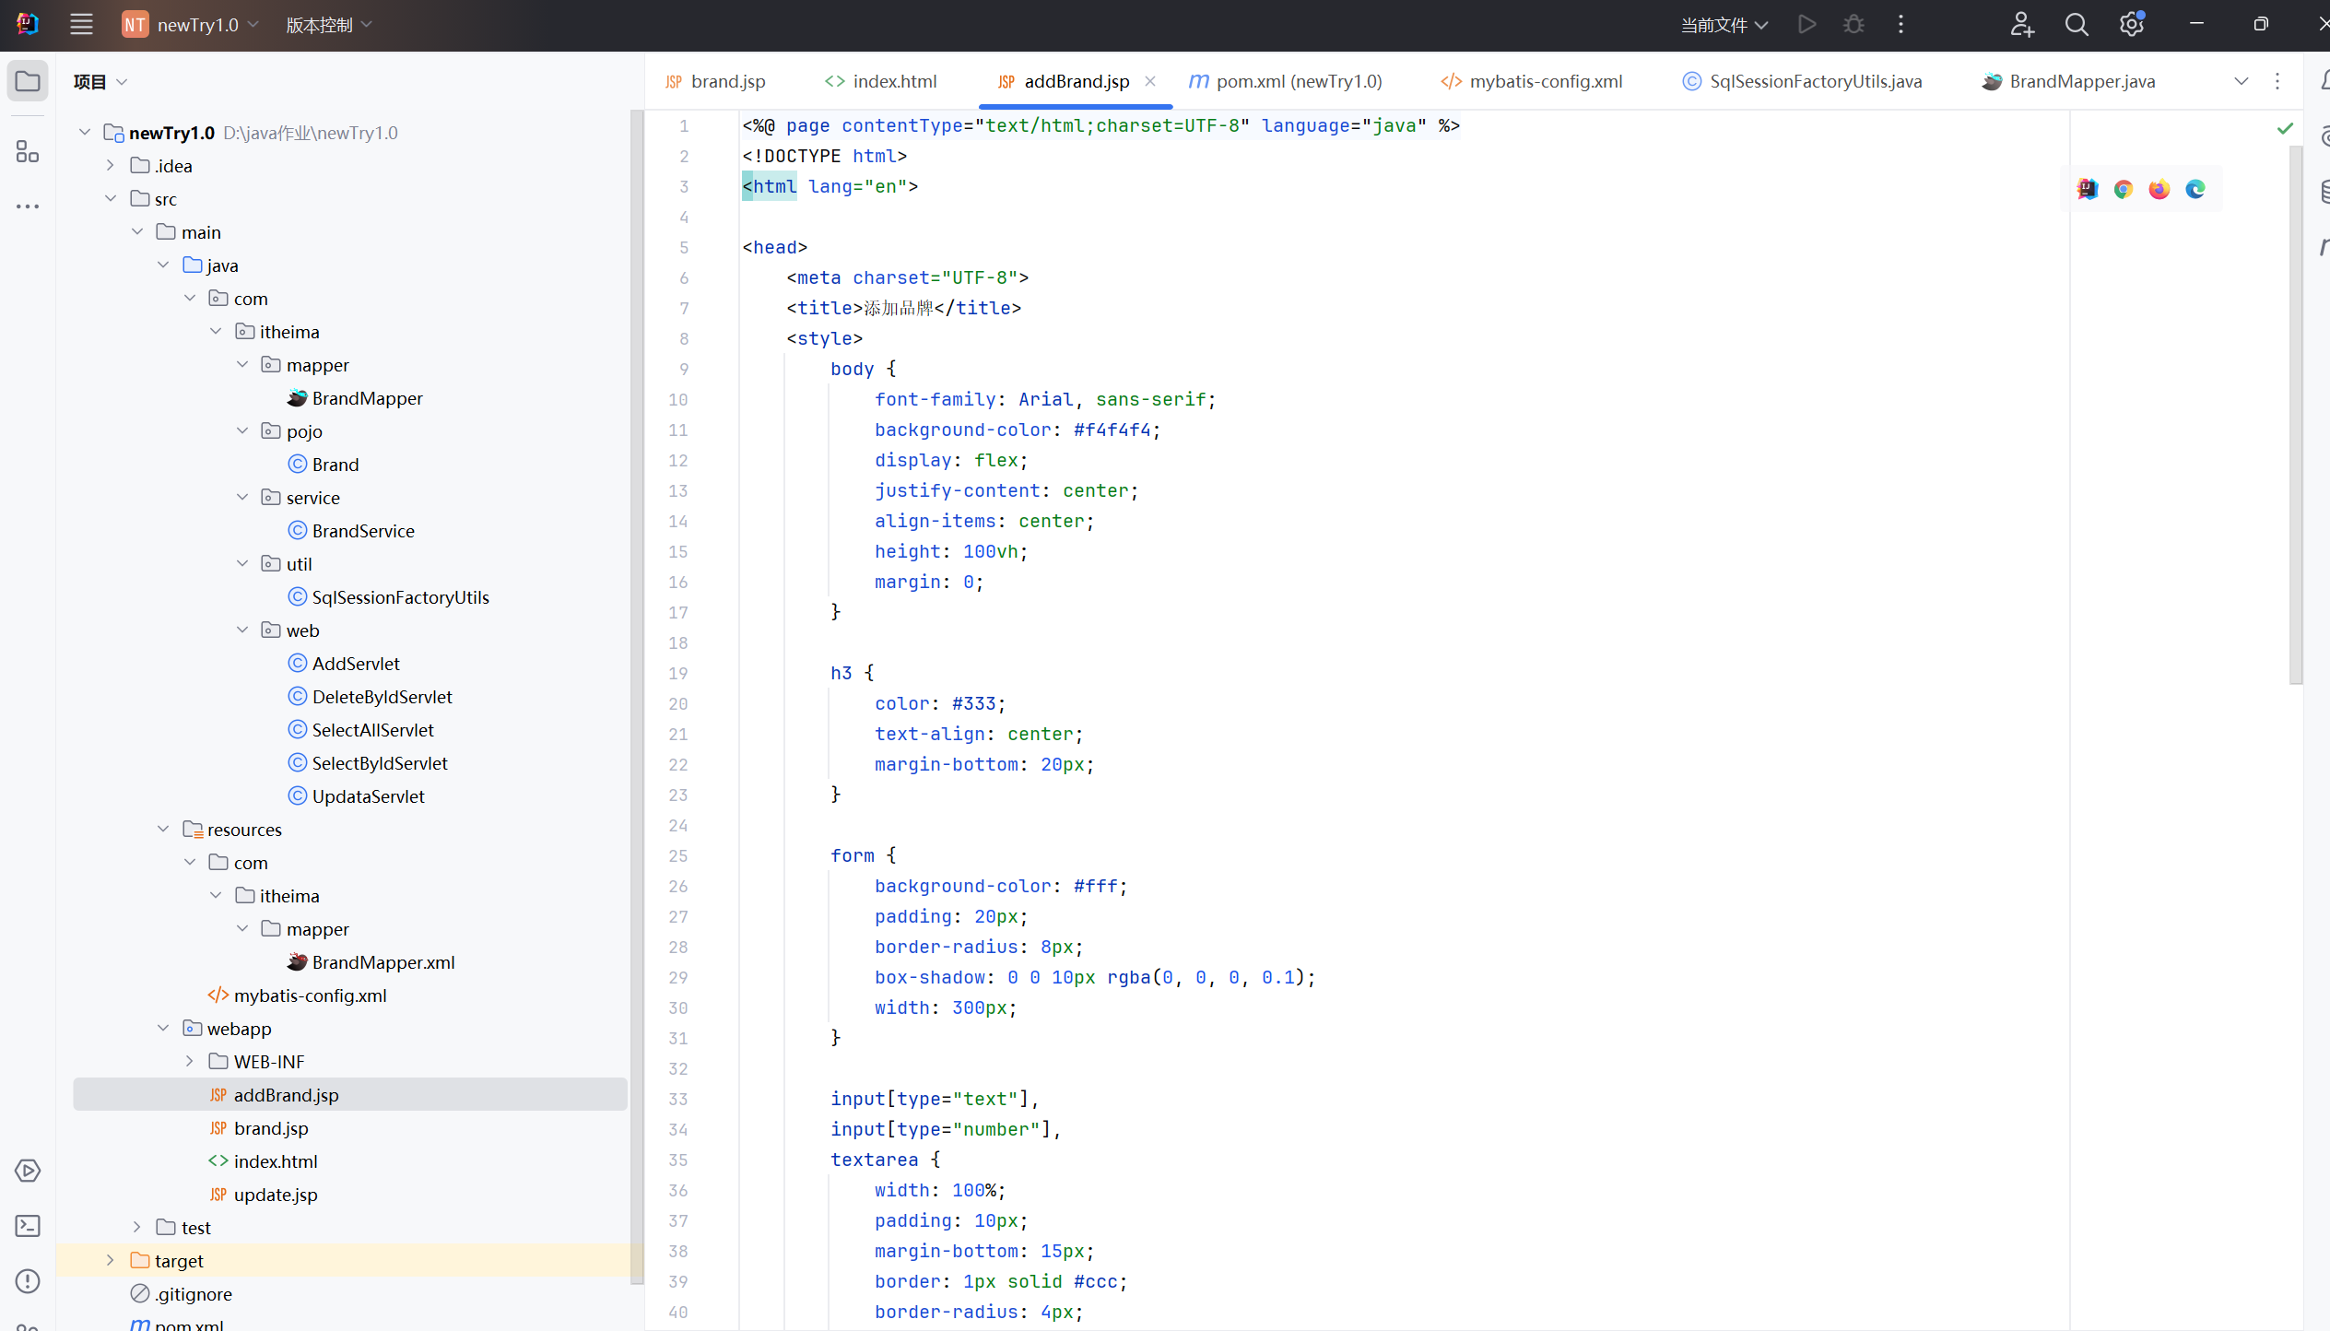
Task: Collapse the resources folder
Action: (x=163, y=830)
